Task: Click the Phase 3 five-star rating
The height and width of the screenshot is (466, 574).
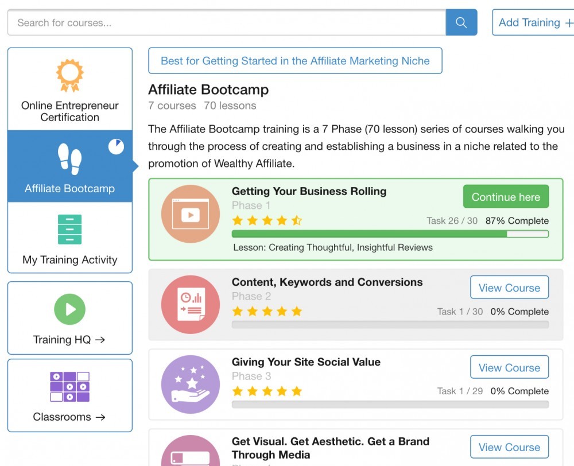Action: coord(267,391)
